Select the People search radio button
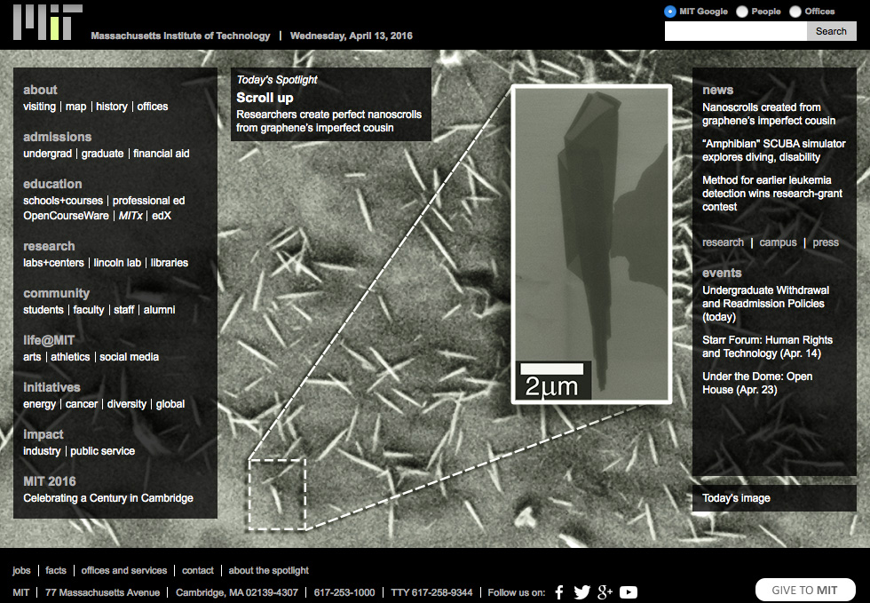 pyautogui.click(x=742, y=12)
